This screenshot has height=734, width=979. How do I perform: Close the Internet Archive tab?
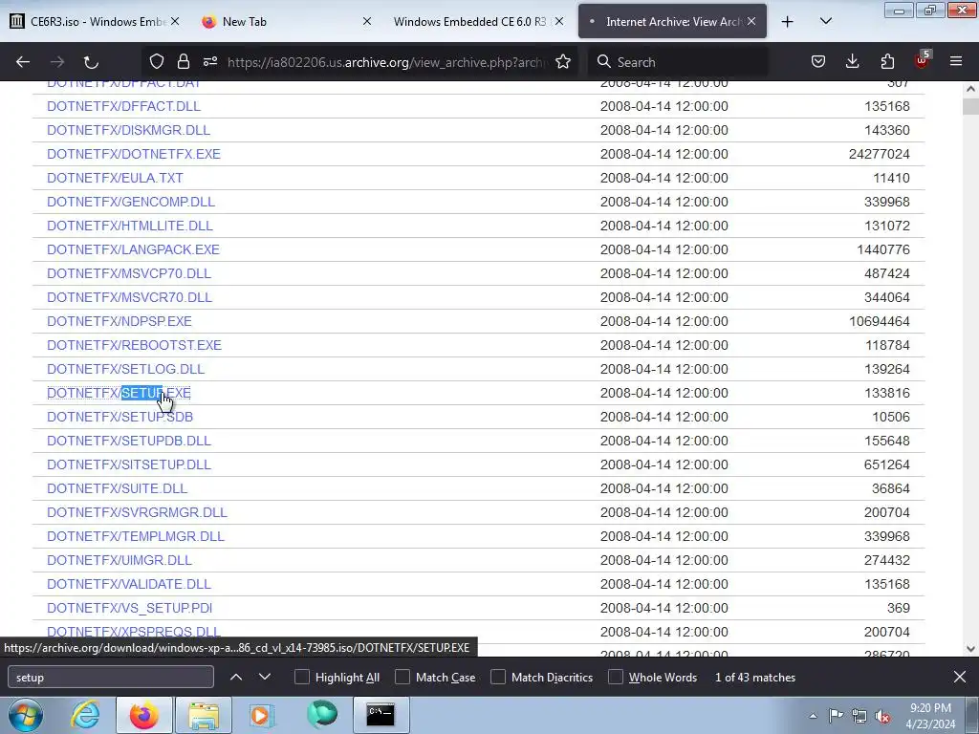click(x=751, y=21)
